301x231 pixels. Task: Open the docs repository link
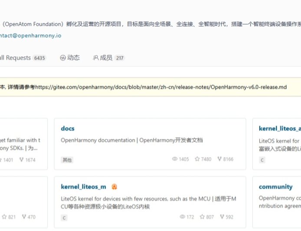pos(68,129)
